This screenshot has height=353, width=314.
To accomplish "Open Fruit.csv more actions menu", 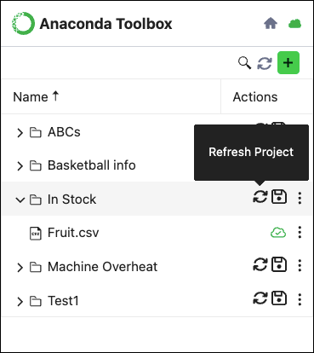I will pos(300,232).
